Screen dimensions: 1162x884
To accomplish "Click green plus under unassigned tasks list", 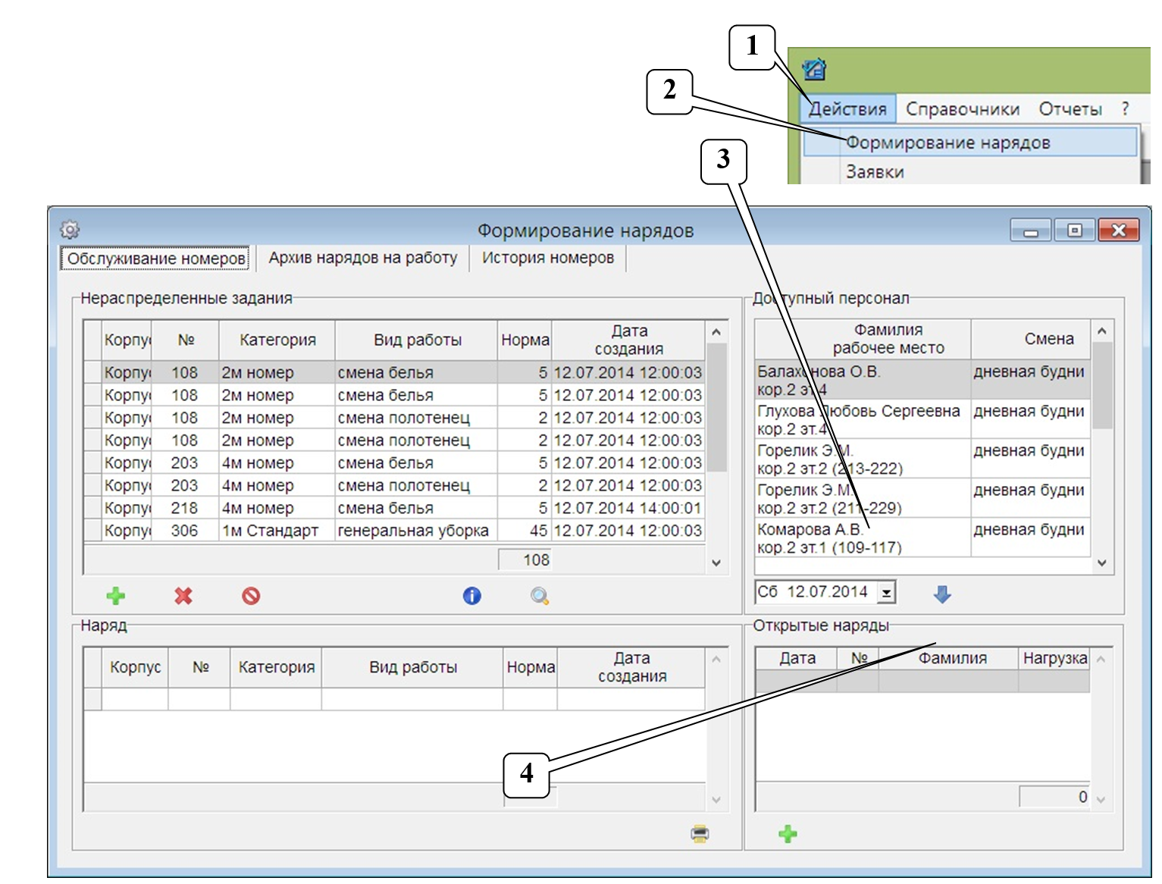I will coord(116,596).
